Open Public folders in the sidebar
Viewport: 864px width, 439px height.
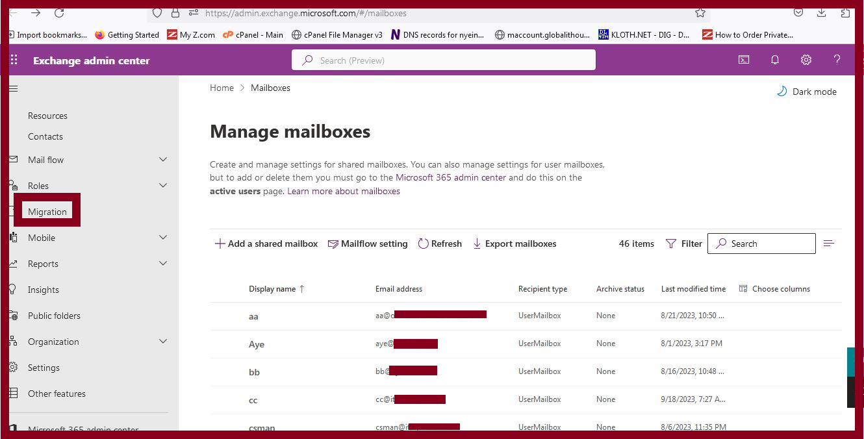54,316
